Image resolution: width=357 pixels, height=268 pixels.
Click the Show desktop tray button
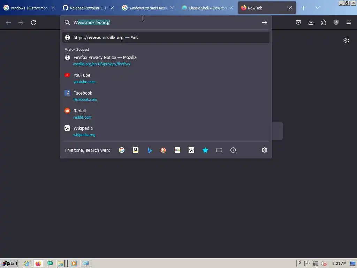353,263
